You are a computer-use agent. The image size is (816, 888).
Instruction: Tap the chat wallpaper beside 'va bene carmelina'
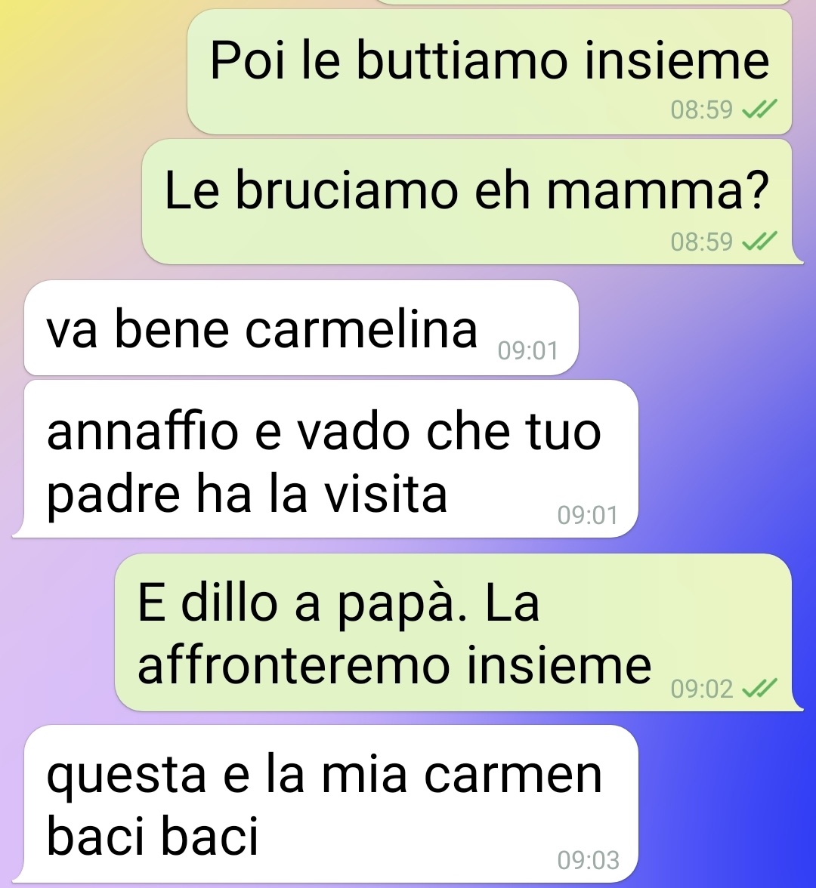pos(697,328)
